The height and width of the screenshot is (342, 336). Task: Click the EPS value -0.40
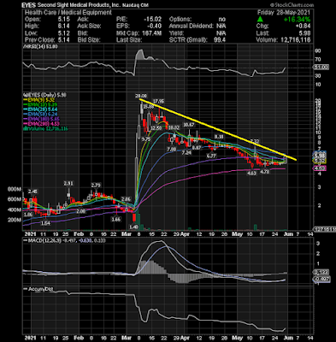155,26
